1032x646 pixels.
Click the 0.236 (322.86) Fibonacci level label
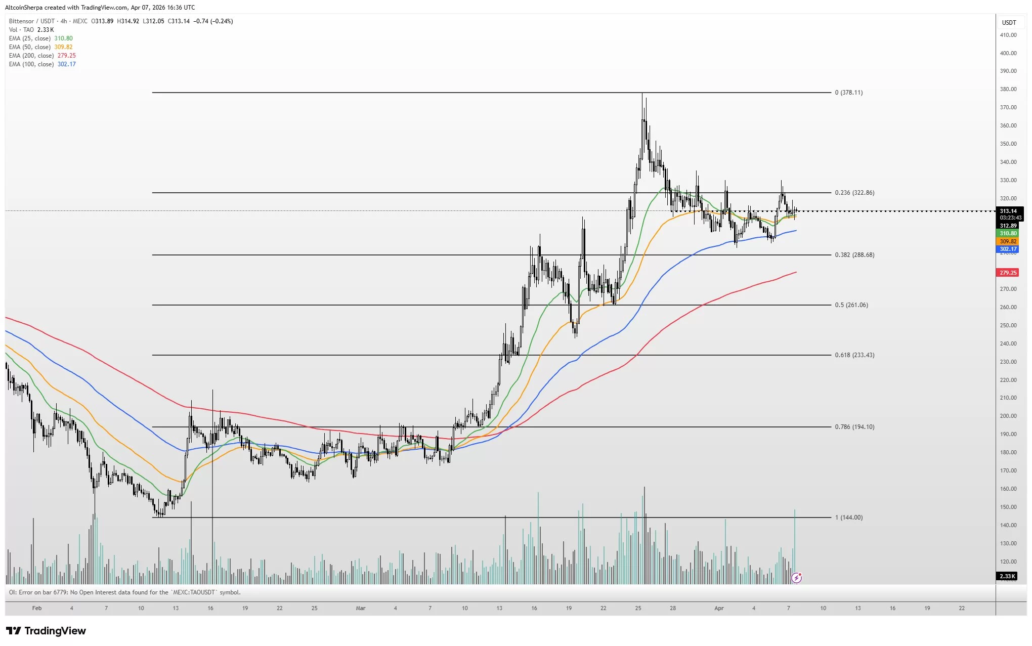coord(854,193)
